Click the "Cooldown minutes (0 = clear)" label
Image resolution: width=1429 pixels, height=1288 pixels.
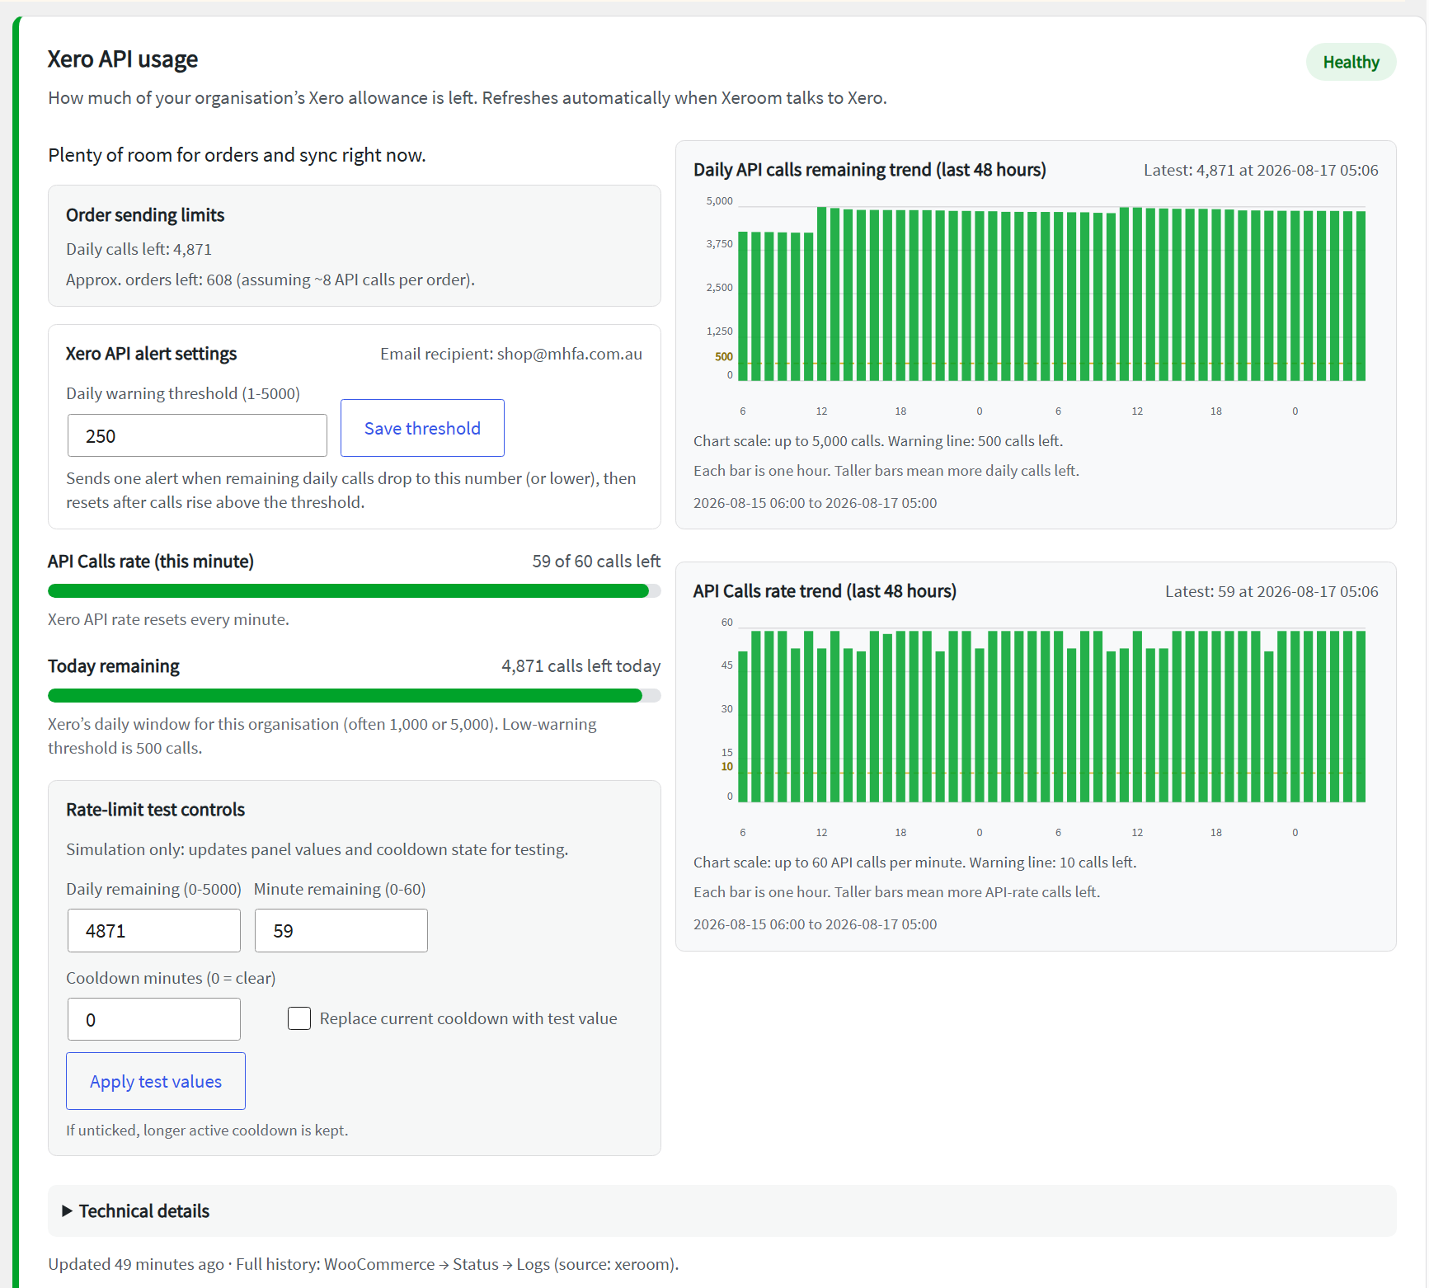tap(171, 978)
